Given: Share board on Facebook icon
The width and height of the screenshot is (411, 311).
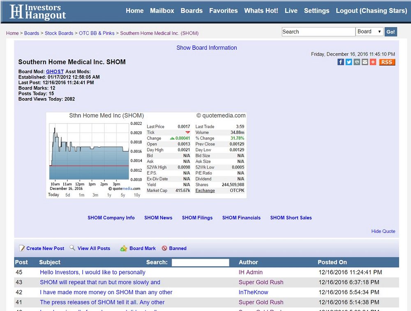Looking at the screenshot, I should [x=340, y=62].
